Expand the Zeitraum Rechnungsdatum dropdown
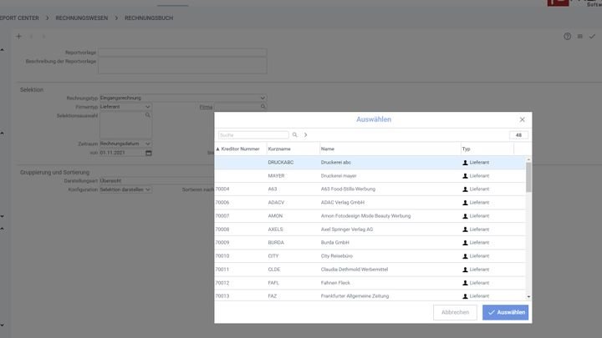602x338 pixels. pos(147,144)
